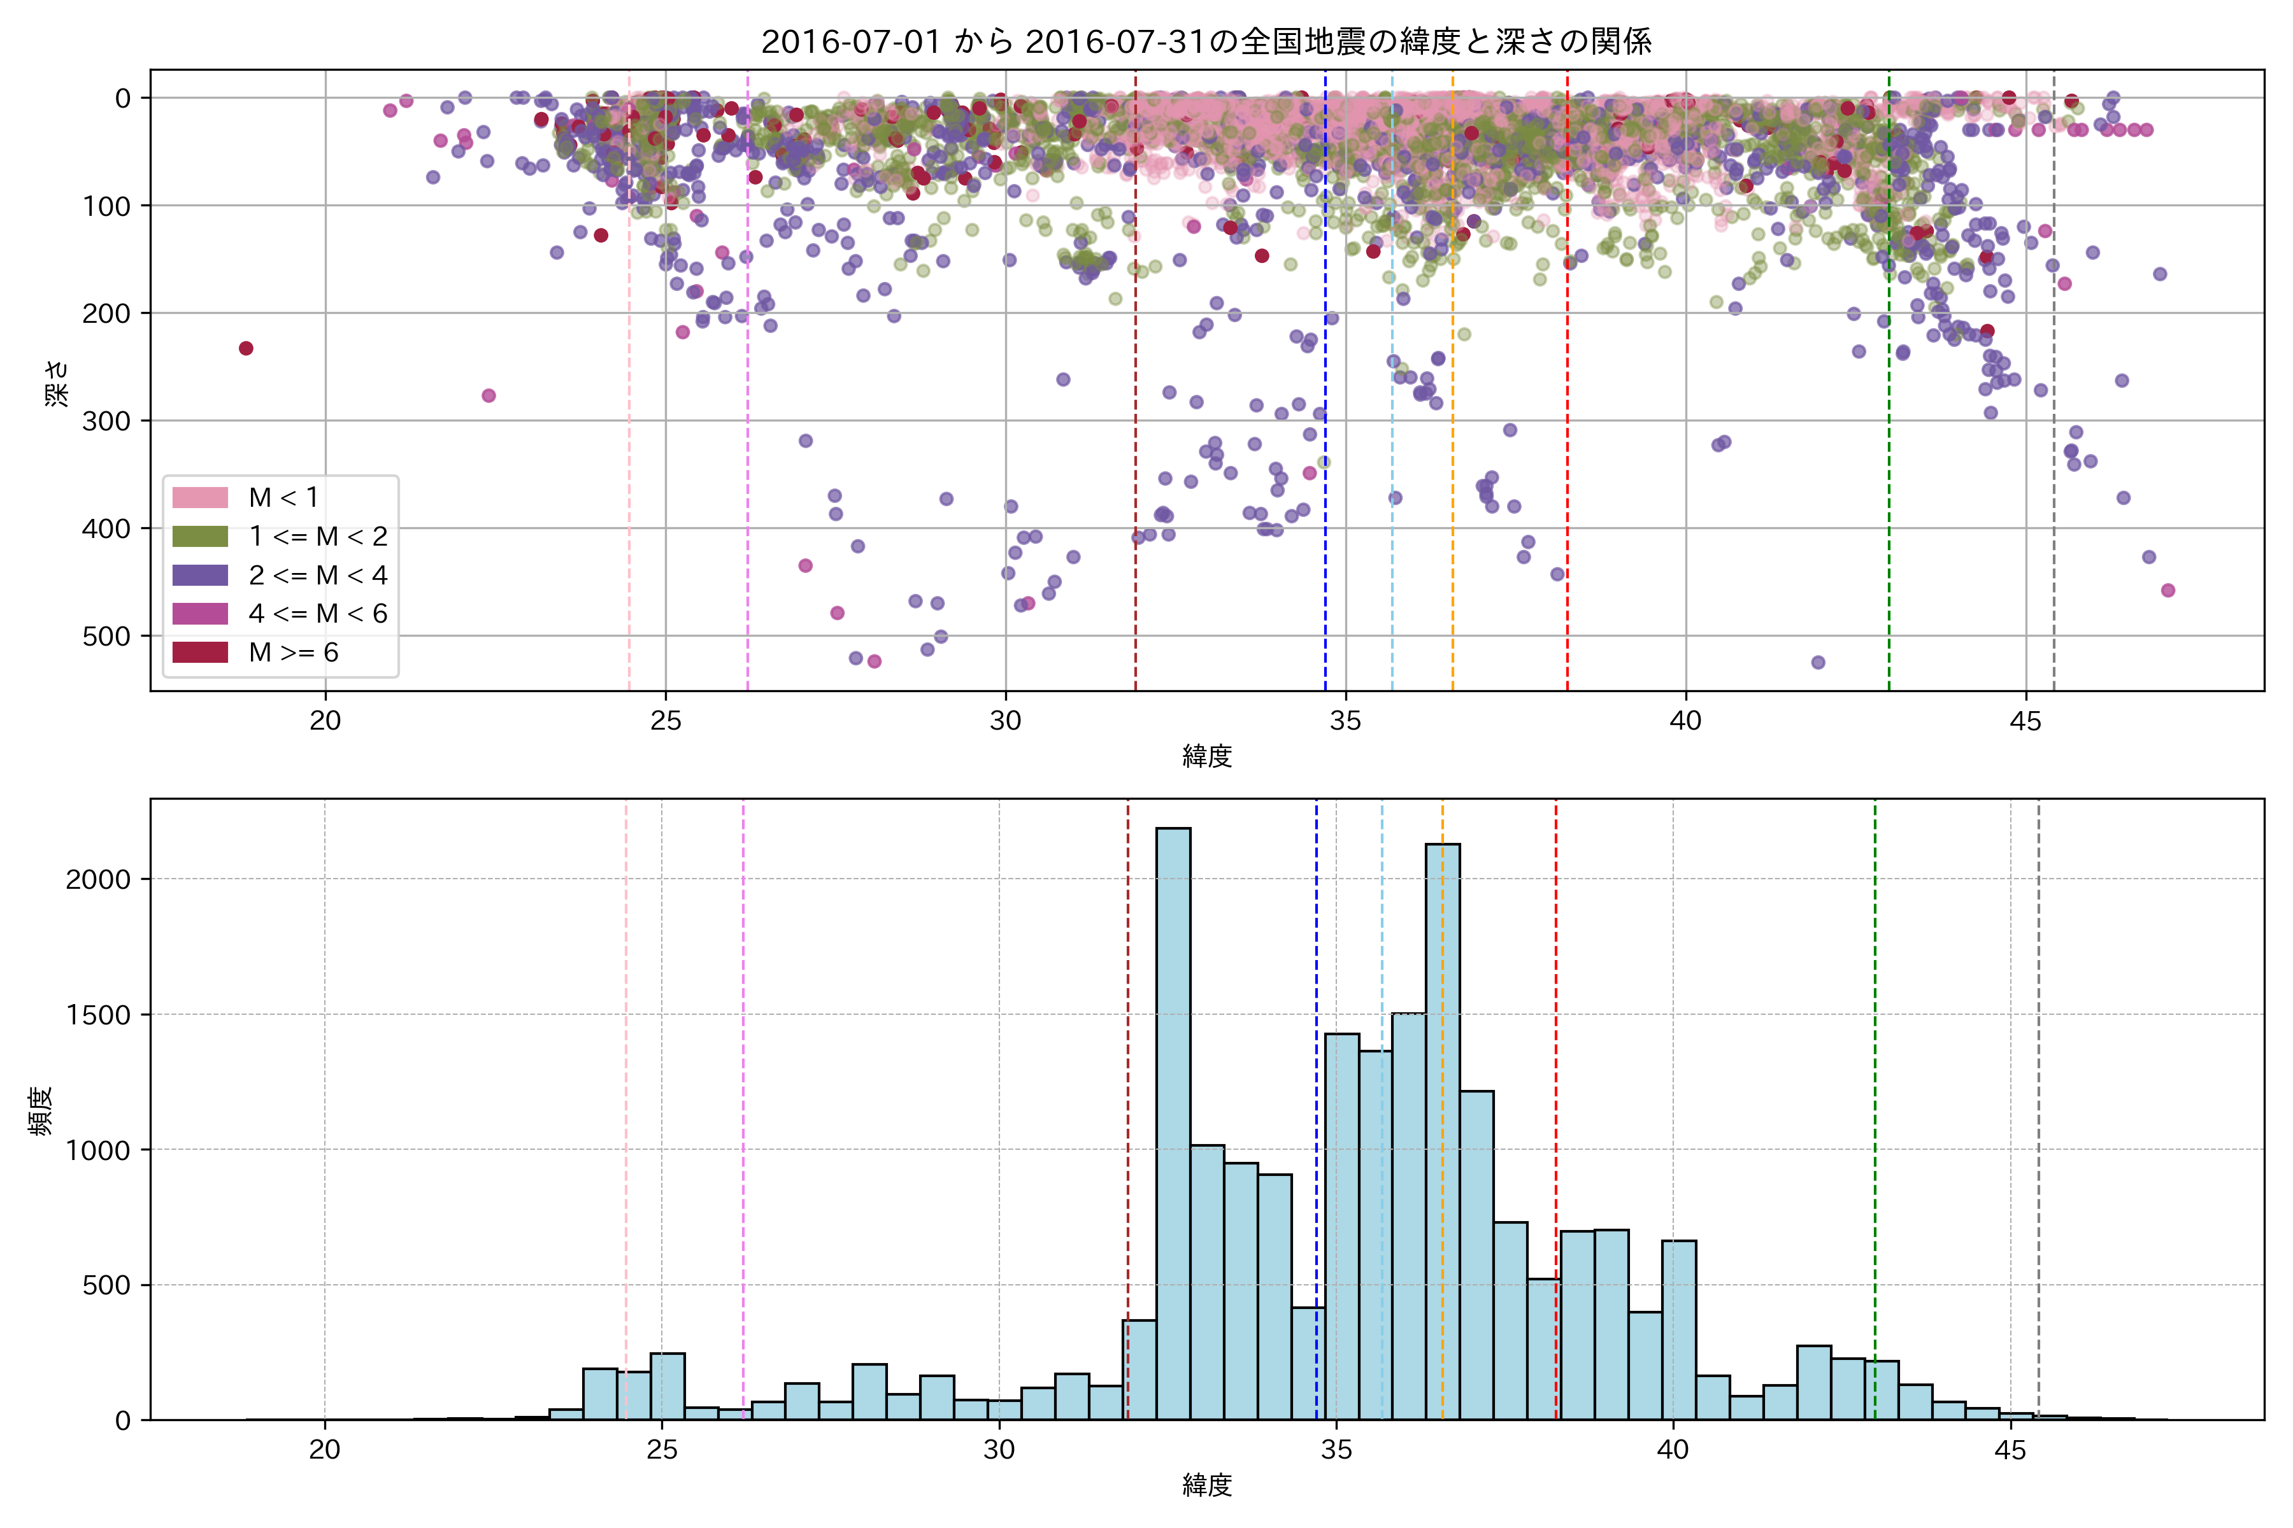Click the tallest histogram bar near latitude 32.5
This screenshot has height=1528, width=2293.
click(x=1173, y=1121)
